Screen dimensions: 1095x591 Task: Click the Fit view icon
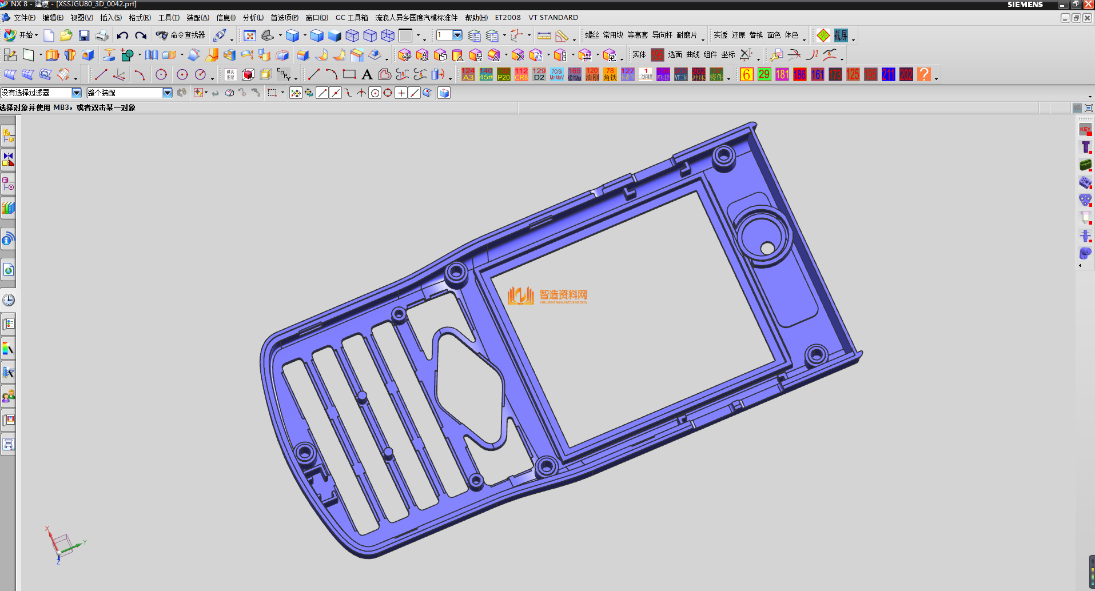point(250,36)
